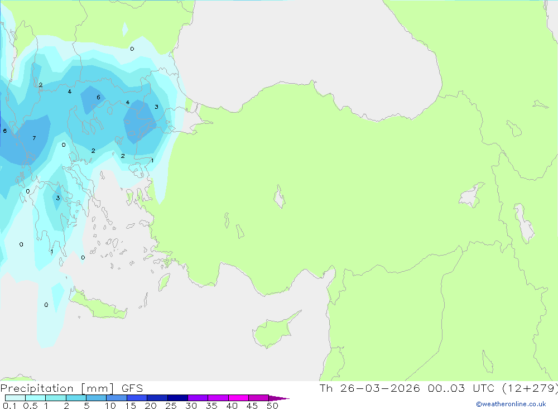Click the "7" precipitation value on the map

34,138
